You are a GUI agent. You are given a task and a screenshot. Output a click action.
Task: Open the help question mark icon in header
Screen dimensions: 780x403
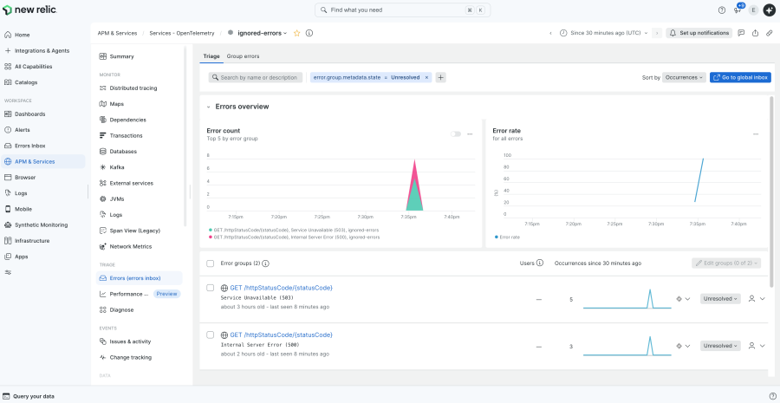pyautogui.click(x=722, y=10)
